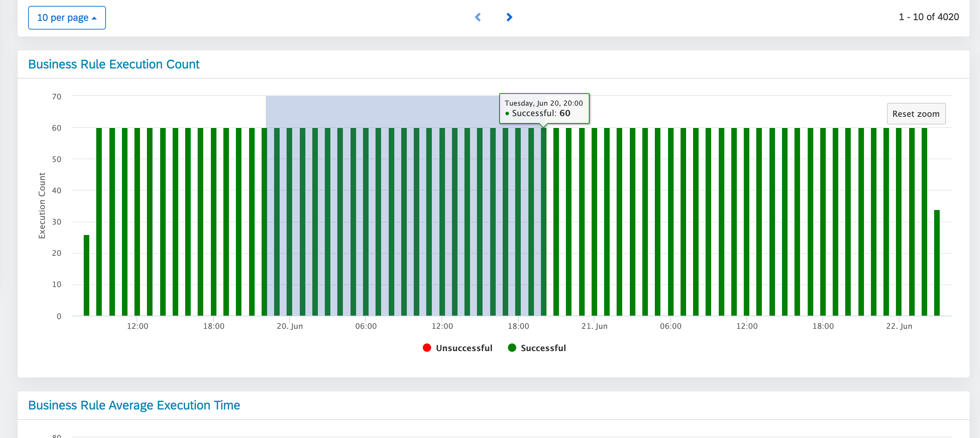
Task: Click the green Successful legend dot
Action: (x=512, y=347)
